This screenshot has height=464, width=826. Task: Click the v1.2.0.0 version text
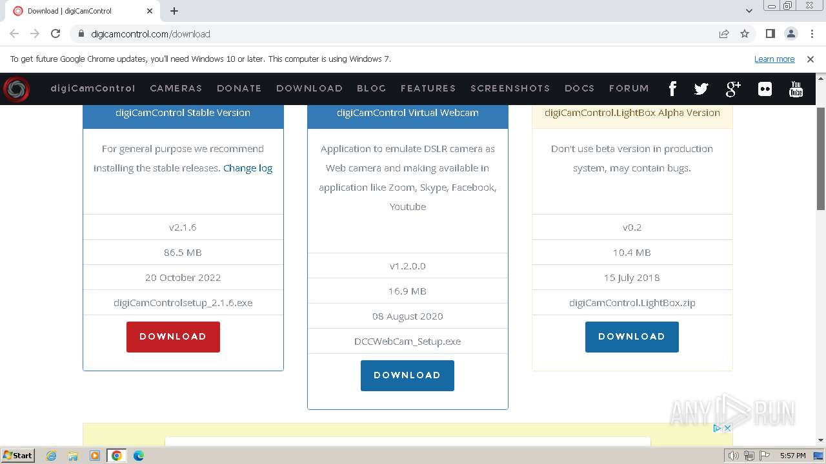pyautogui.click(x=408, y=266)
